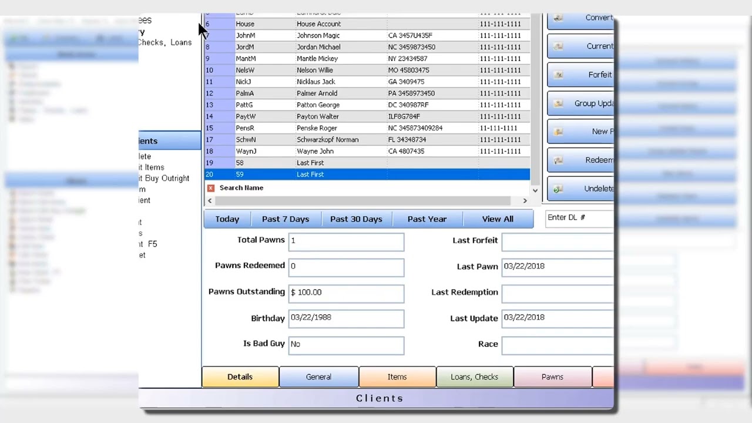Click license cell CA 3457U435F
The height and width of the screenshot is (423, 752).
pos(432,35)
